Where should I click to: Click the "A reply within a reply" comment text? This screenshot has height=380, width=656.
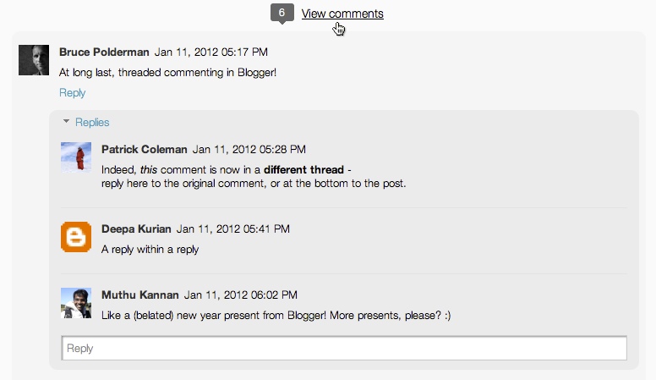(x=150, y=250)
